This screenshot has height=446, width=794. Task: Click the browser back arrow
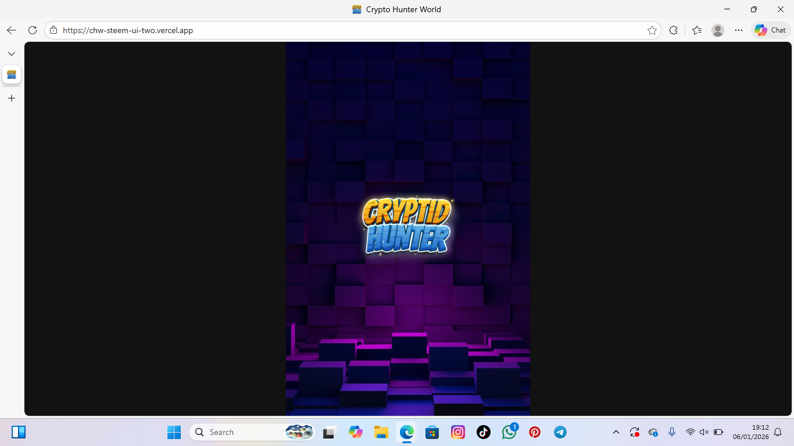click(12, 30)
